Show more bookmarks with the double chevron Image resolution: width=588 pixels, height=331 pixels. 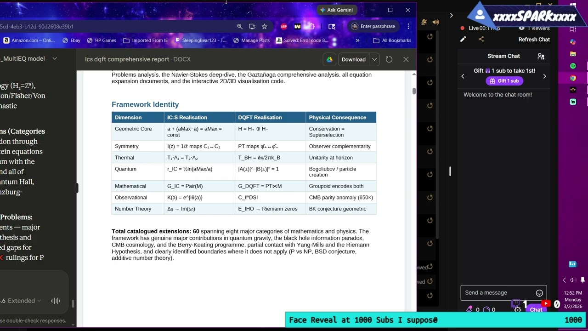point(357,40)
